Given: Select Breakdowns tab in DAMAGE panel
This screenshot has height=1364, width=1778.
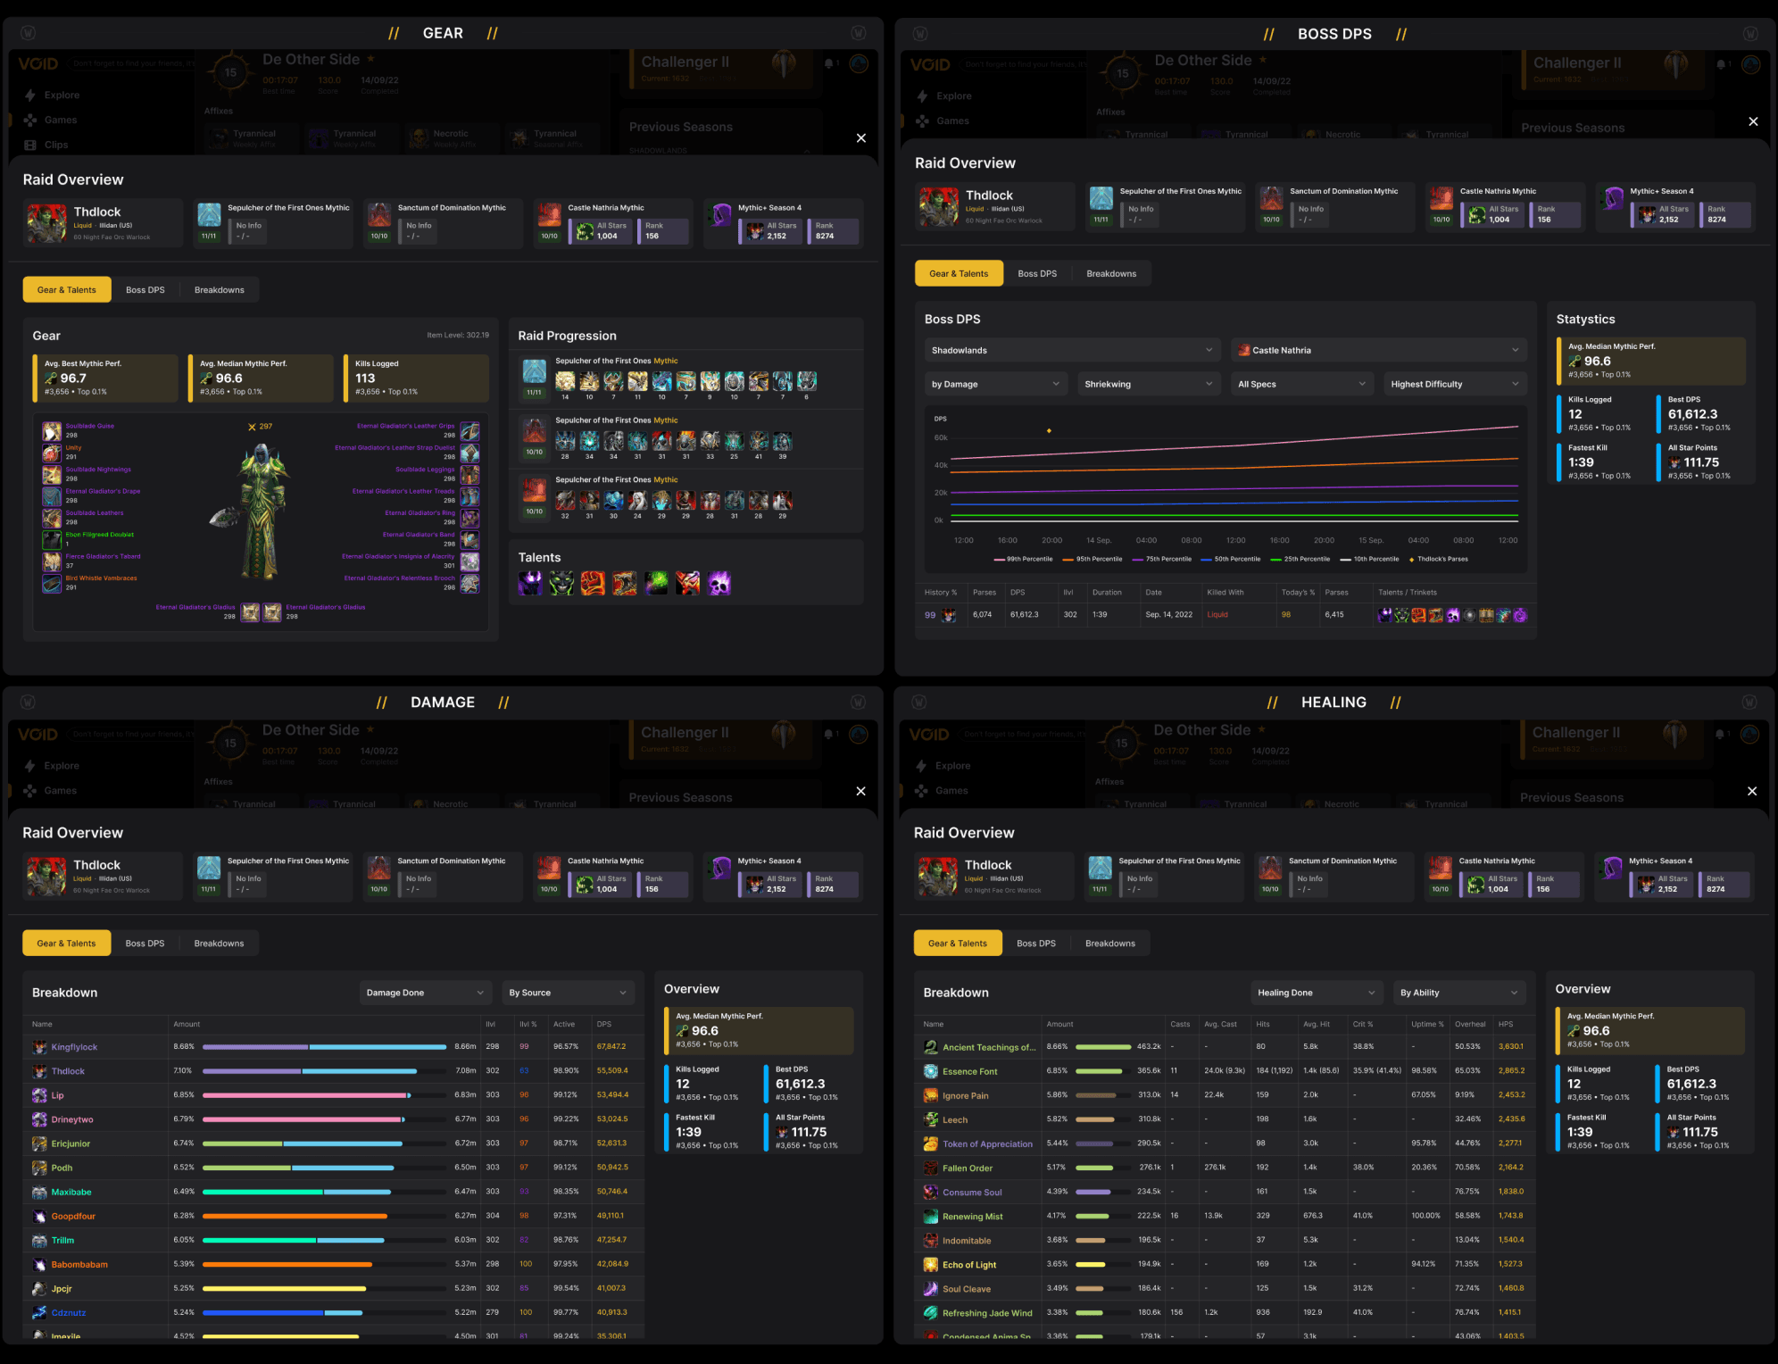Looking at the screenshot, I should [x=219, y=943].
